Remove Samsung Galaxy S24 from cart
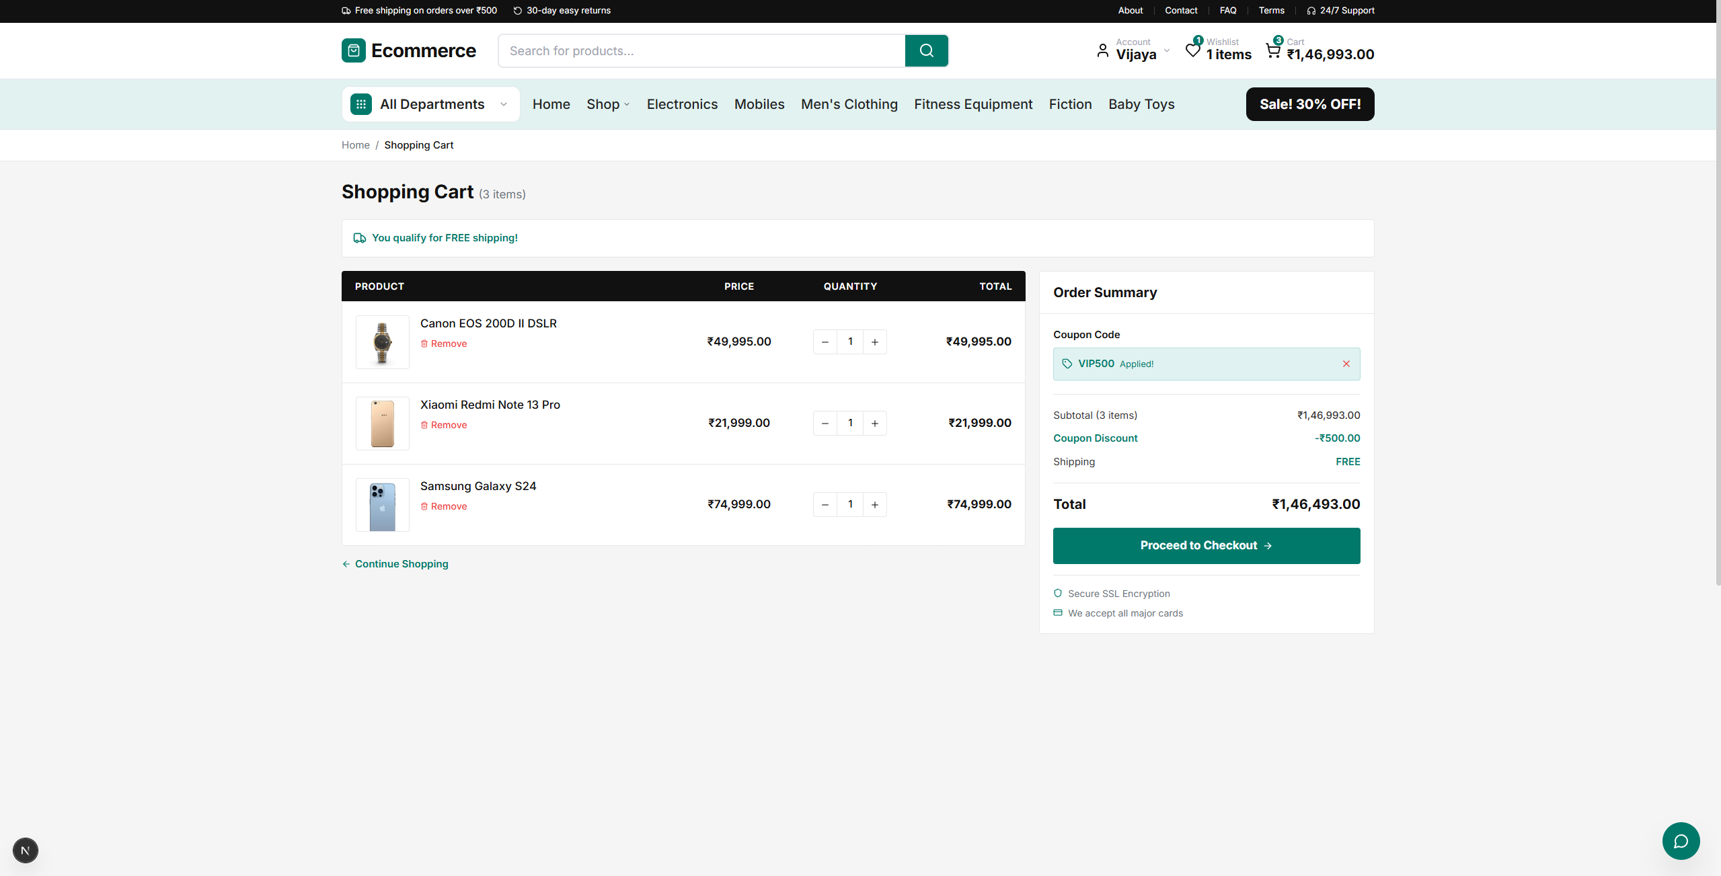1721x876 pixels. pos(444,506)
